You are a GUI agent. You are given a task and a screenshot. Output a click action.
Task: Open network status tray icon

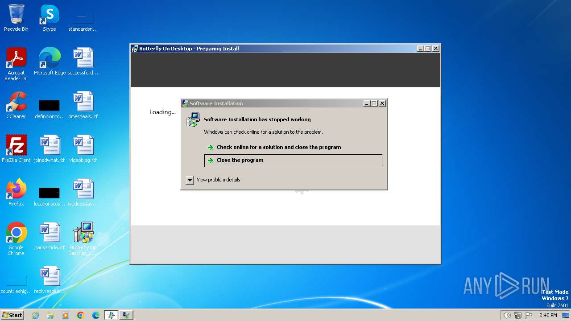[518, 315]
